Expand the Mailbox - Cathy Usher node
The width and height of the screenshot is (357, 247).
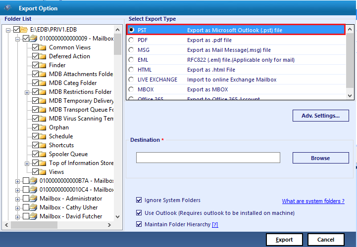[x=17, y=208]
